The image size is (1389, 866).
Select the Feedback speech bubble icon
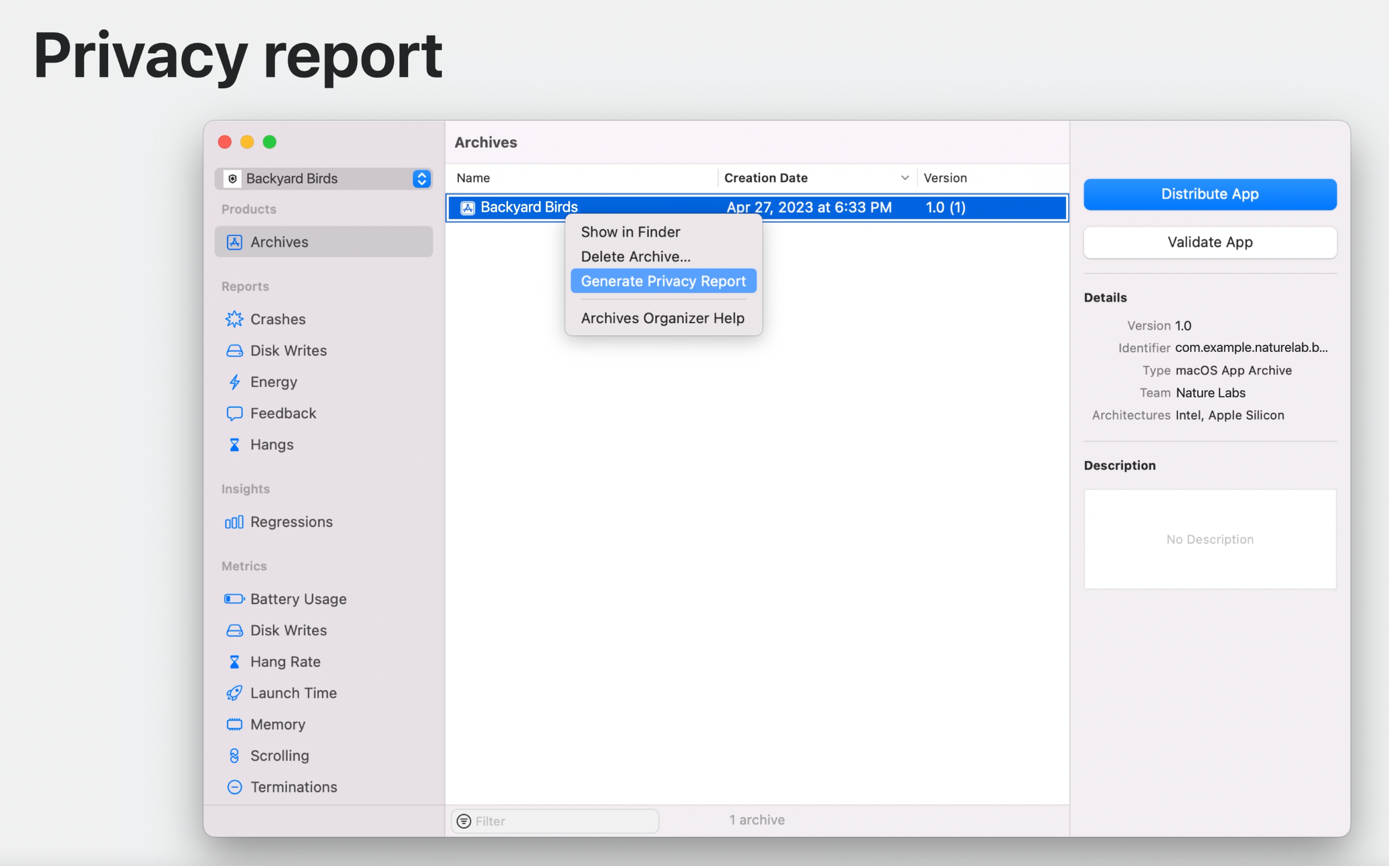[x=234, y=414]
